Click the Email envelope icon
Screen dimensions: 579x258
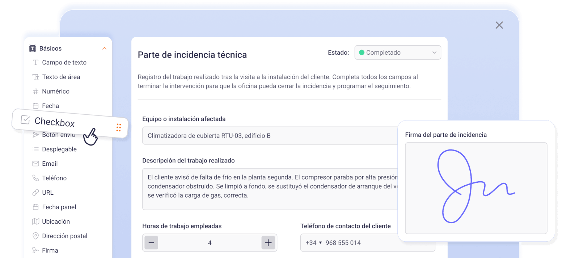[35, 164]
